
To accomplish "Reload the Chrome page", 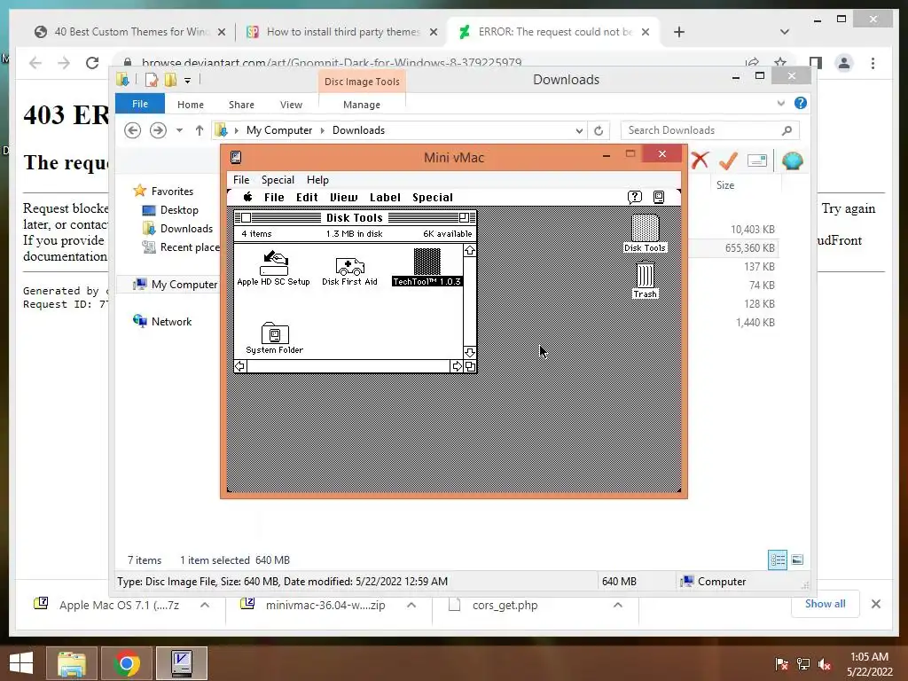I will (x=92, y=63).
